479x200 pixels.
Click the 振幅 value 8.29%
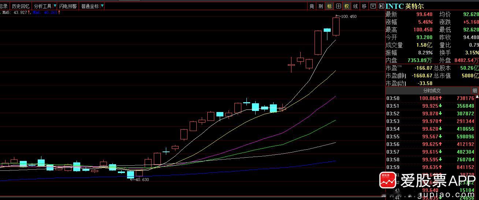(425, 53)
